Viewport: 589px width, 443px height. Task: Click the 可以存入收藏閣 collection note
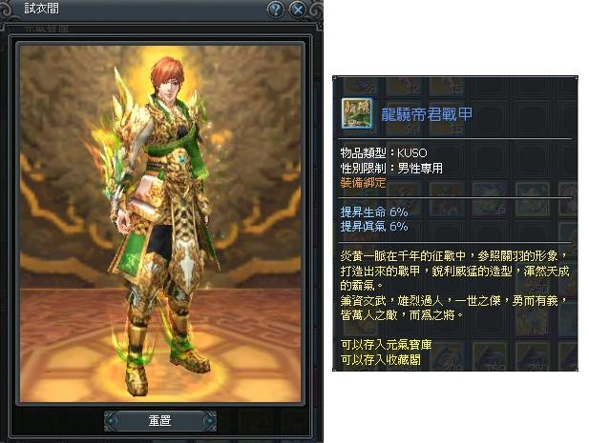click(381, 359)
